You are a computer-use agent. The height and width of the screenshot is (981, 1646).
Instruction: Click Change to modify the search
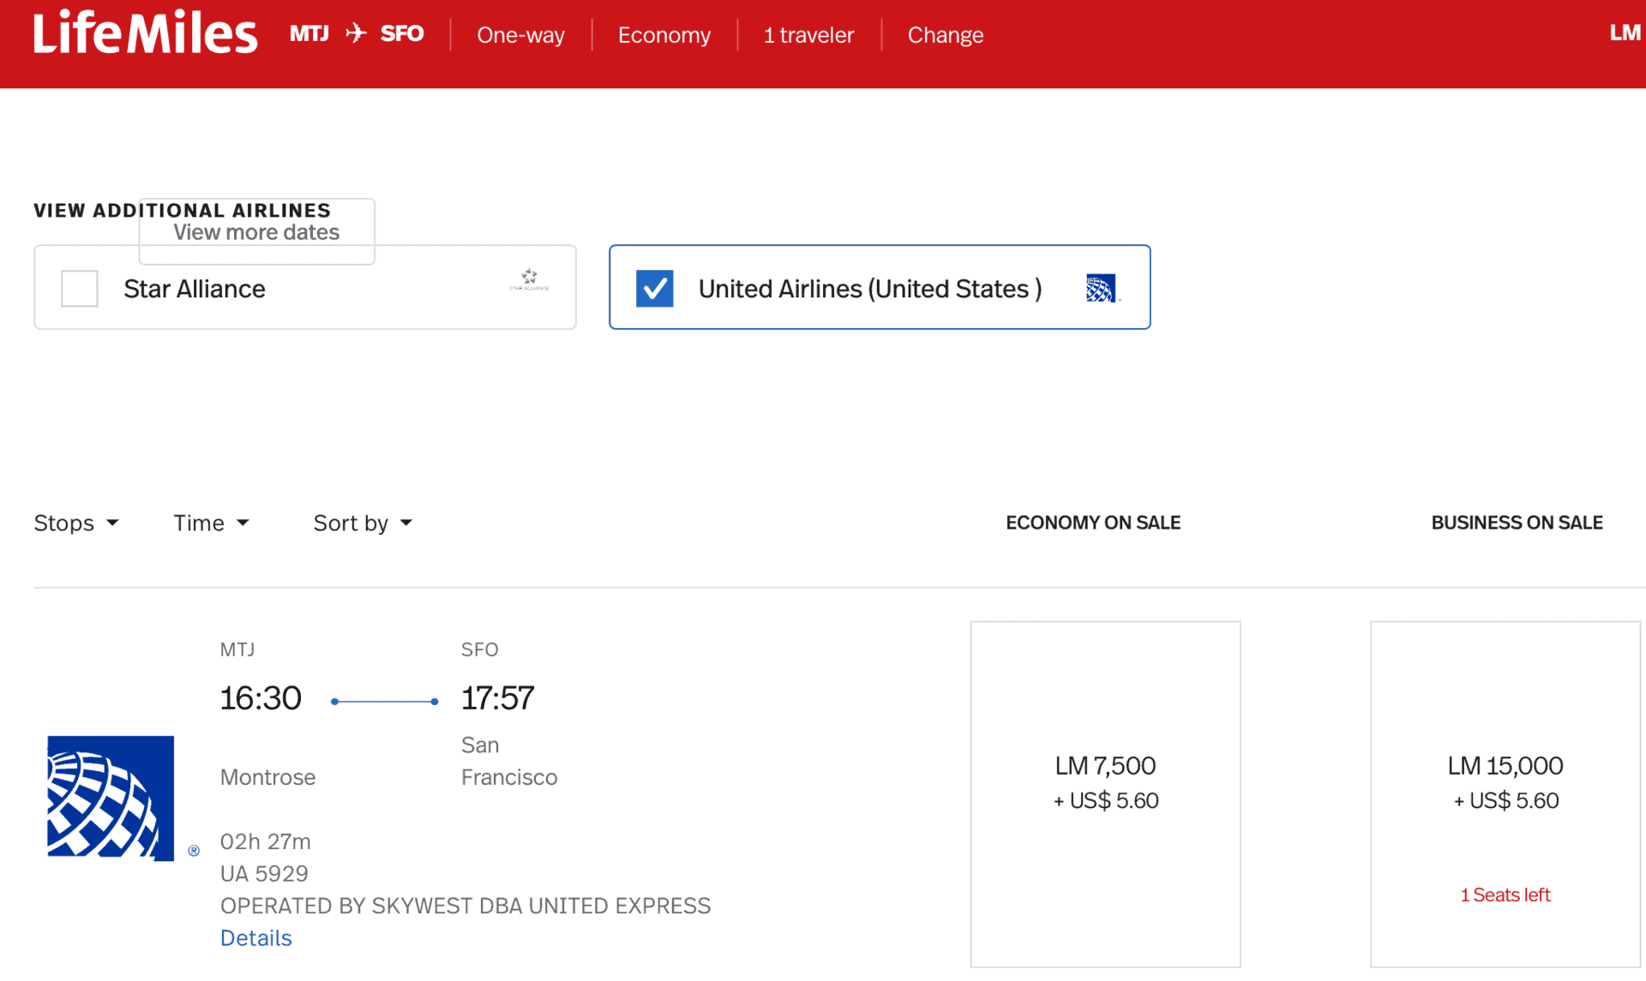946,35
